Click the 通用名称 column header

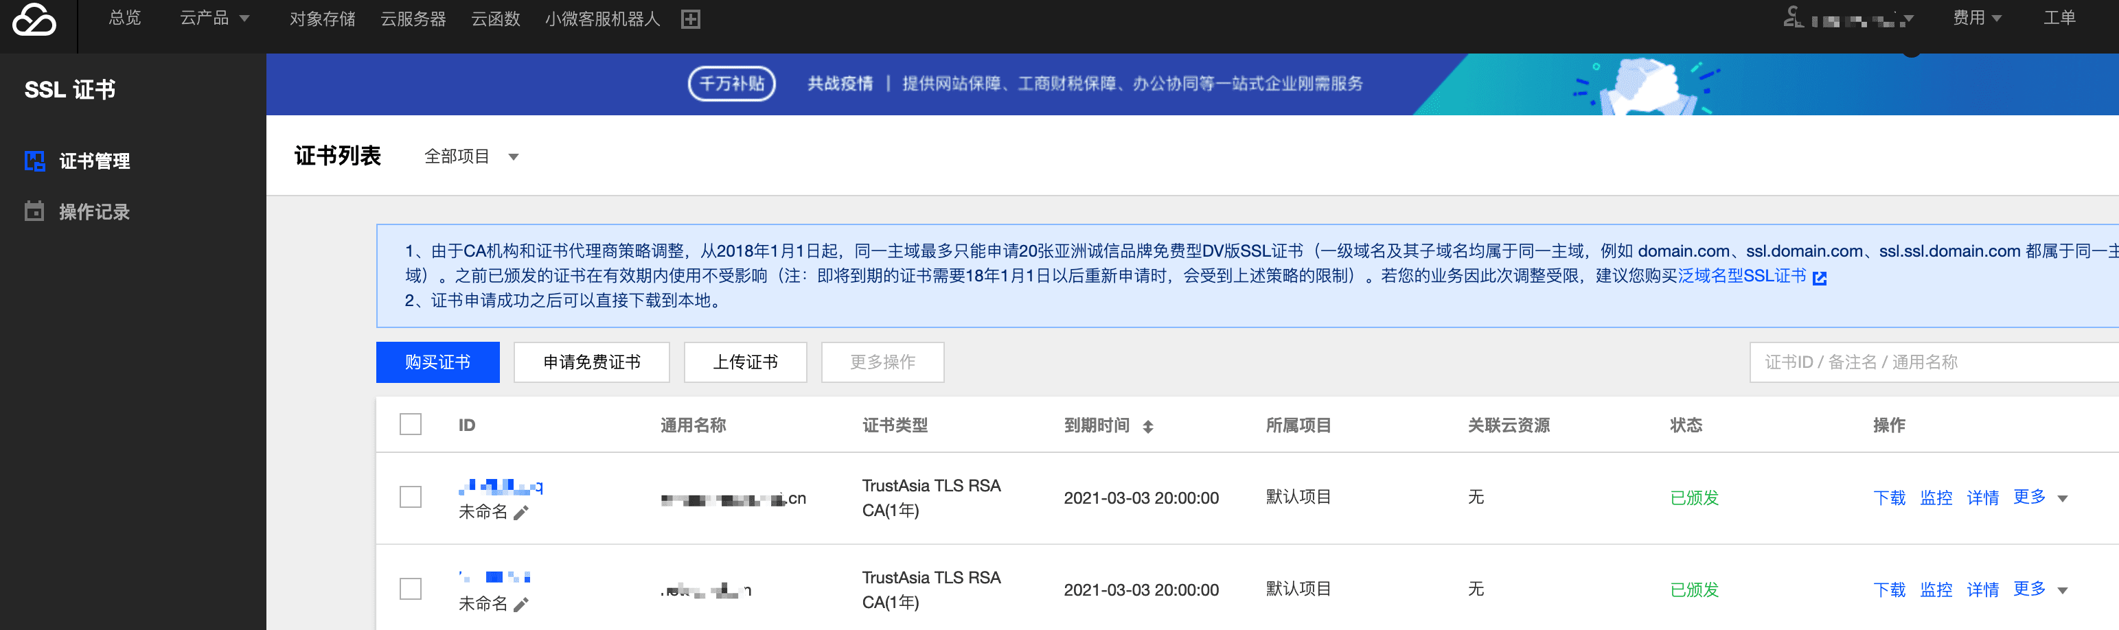coord(694,425)
